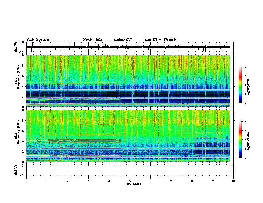Viewport: 263px width, 203px height.
Task: Select the "Time (min)" axis label
Action: coord(133,184)
